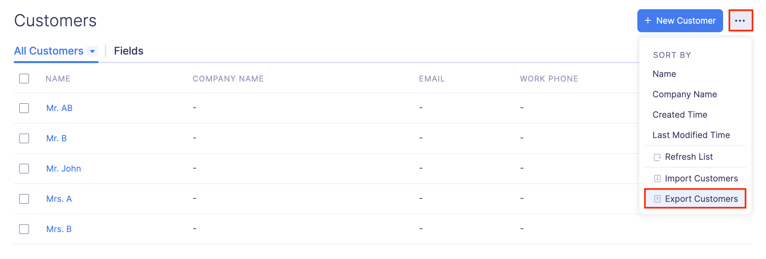The width and height of the screenshot is (766, 259).
Task: Open Mrs. B's customer record
Action: click(59, 229)
